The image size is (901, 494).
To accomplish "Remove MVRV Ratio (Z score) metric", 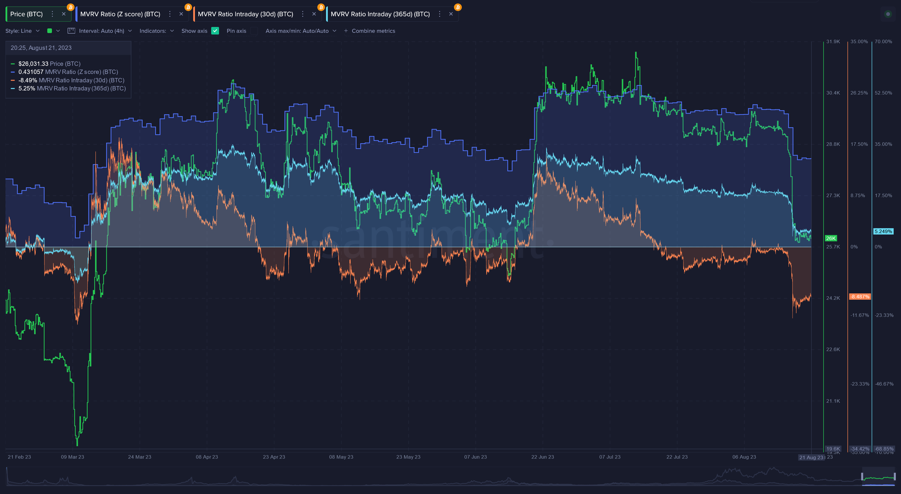I will (x=181, y=14).
